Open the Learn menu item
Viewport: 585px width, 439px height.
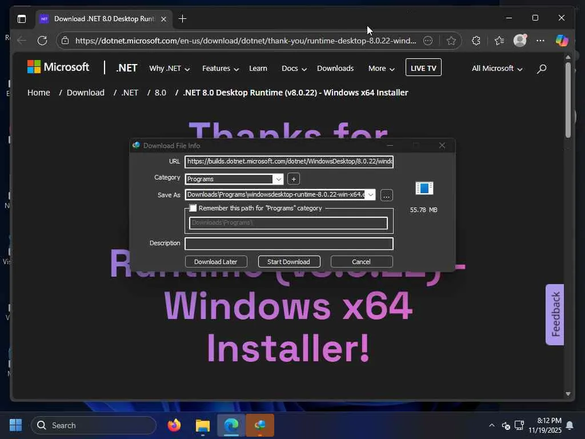258,69
